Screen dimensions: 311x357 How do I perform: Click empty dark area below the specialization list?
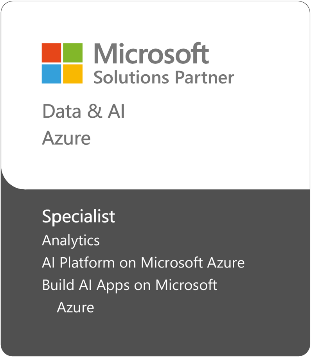tap(156, 336)
